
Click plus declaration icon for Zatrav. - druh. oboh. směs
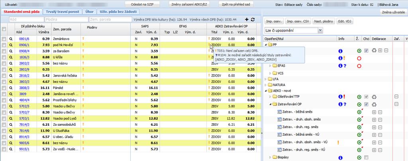pos(375,120)
